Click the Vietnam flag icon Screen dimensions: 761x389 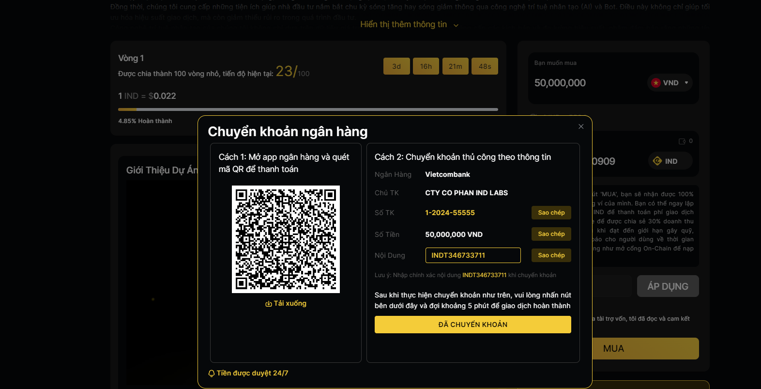(656, 83)
